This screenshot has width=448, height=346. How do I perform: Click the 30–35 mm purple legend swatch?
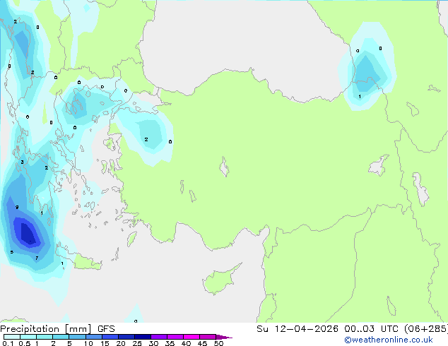(x=159, y=337)
